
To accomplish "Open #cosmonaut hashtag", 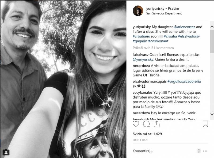I will [x=158, y=41].
